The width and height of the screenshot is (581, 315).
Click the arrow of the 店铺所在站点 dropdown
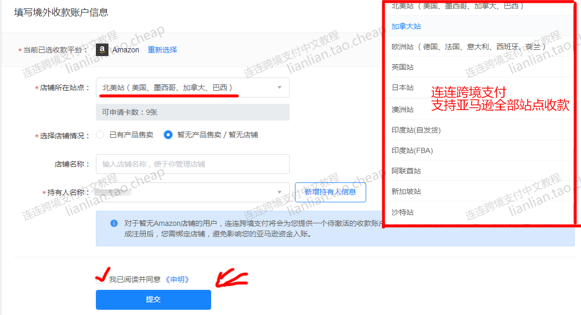tap(279, 88)
